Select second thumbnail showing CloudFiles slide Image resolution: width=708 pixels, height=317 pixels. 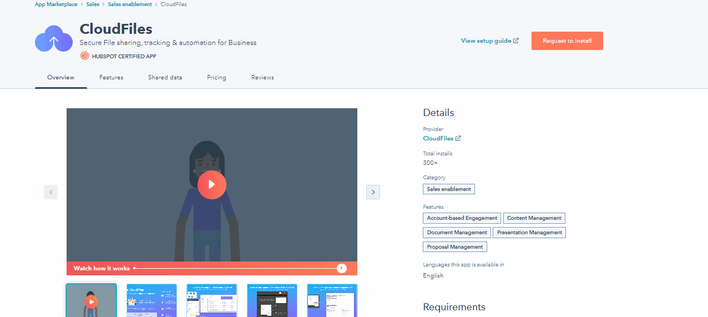pos(151,300)
